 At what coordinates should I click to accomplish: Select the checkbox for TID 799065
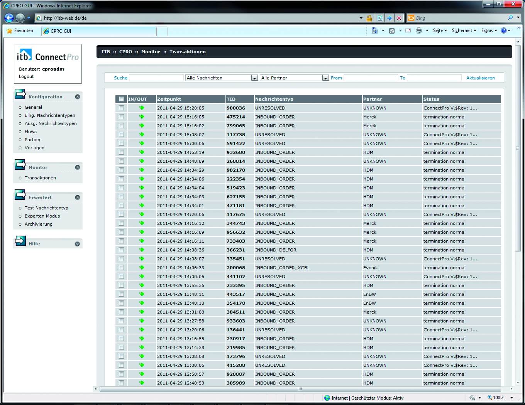pyautogui.click(x=121, y=126)
